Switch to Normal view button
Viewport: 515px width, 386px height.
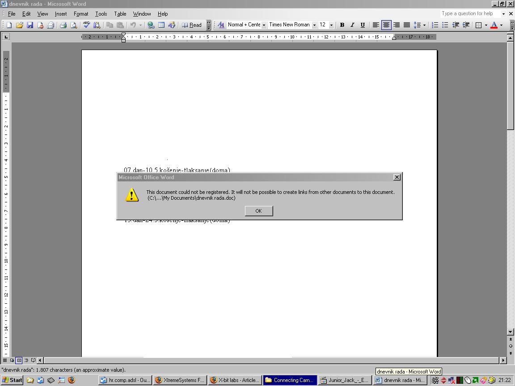tap(4, 361)
